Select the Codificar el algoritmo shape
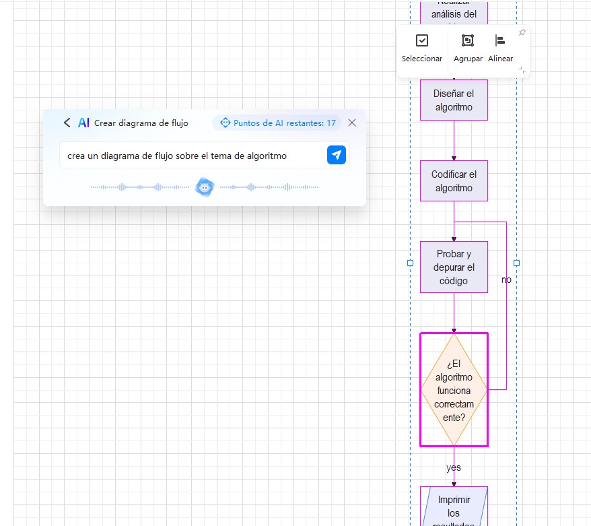The image size is (591, 526). pos(454,181)
